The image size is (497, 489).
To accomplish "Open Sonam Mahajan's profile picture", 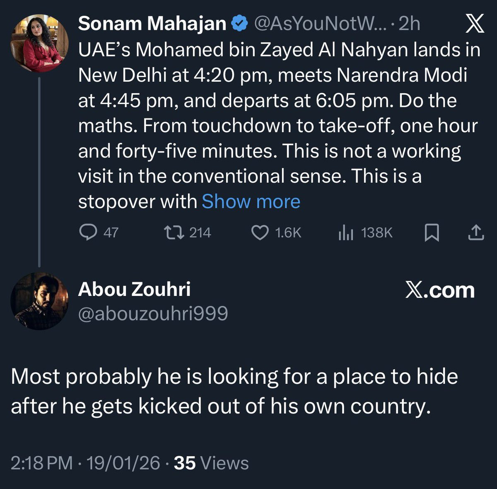I will [x=40, y=44].
